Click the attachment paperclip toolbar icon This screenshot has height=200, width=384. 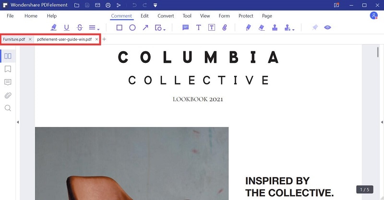pos(225,27)
